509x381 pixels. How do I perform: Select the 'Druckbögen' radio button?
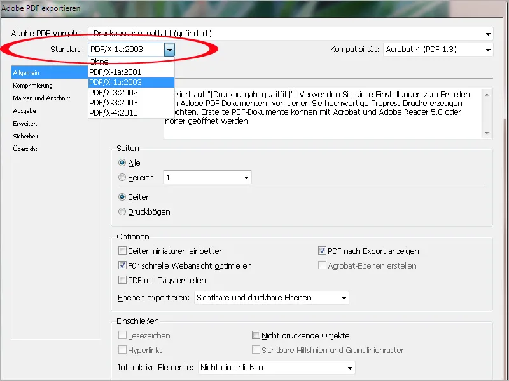[122, 211]
